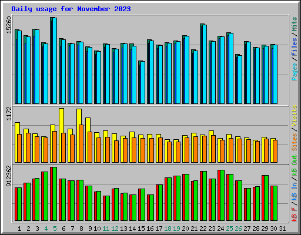
Task: Click day label 7 on x-axis
Action: 72,229
